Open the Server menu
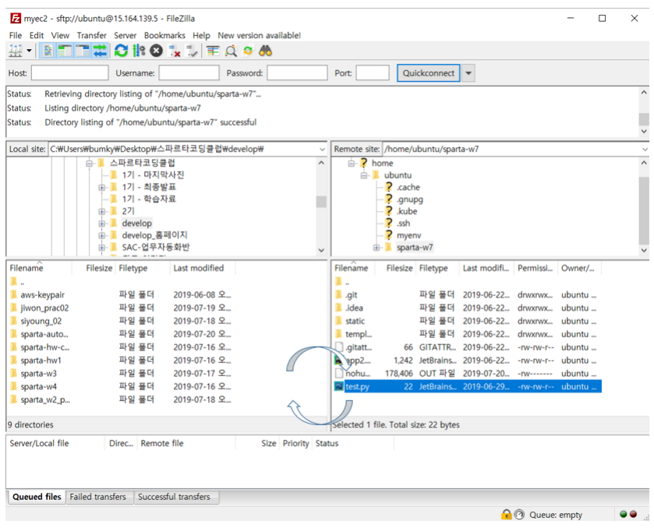 point(125,35)
